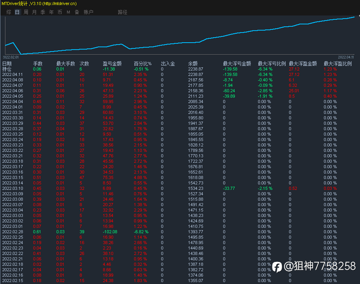Click the 75.35 profit amount
The width and height of the screenshot is (360, 284).
[108, 177]
